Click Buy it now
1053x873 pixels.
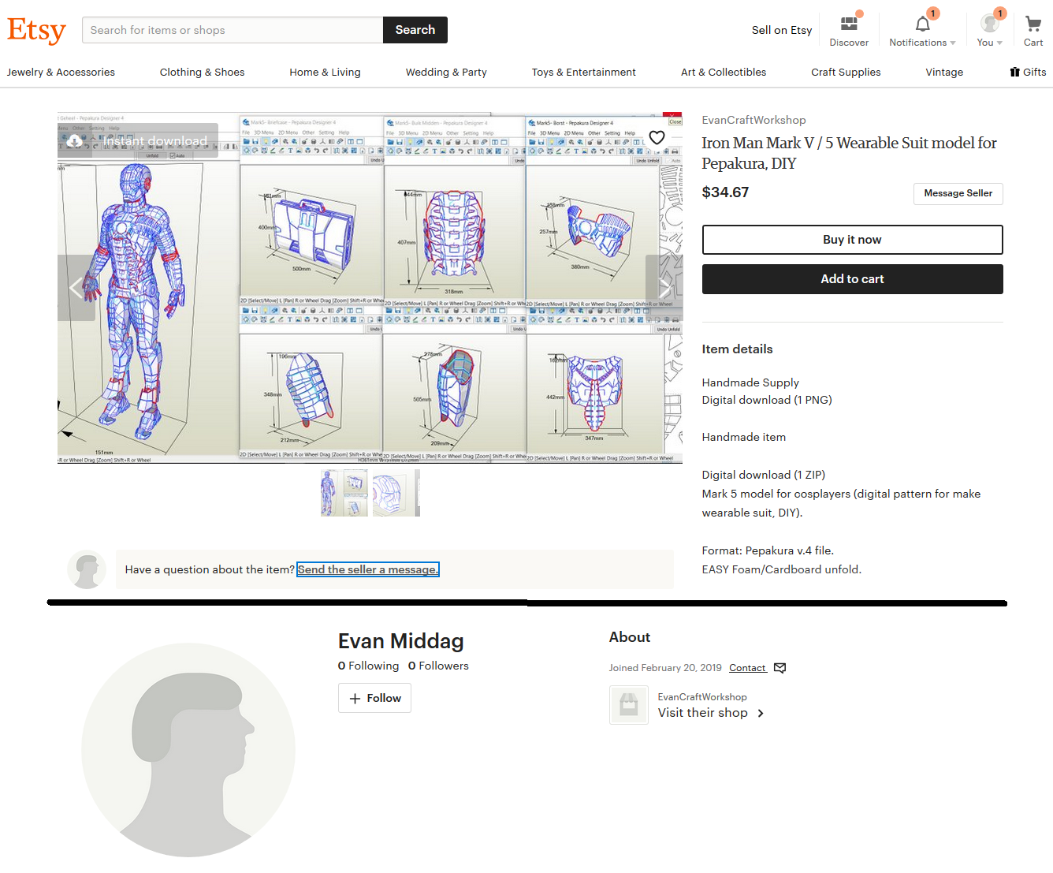coord(852,240)
